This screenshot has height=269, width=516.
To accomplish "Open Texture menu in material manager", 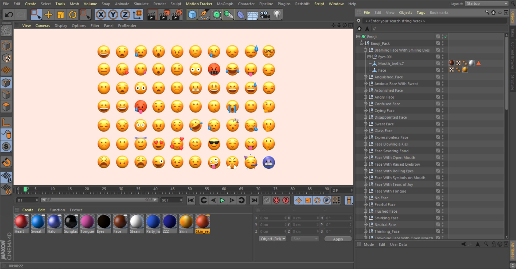I will [x=76, y=210].
